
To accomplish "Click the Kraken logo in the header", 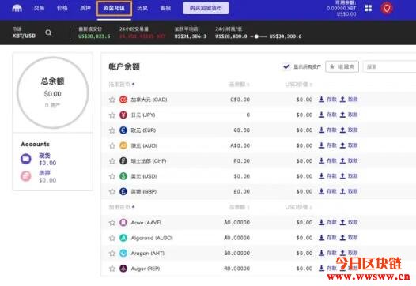I will point(17,8).
